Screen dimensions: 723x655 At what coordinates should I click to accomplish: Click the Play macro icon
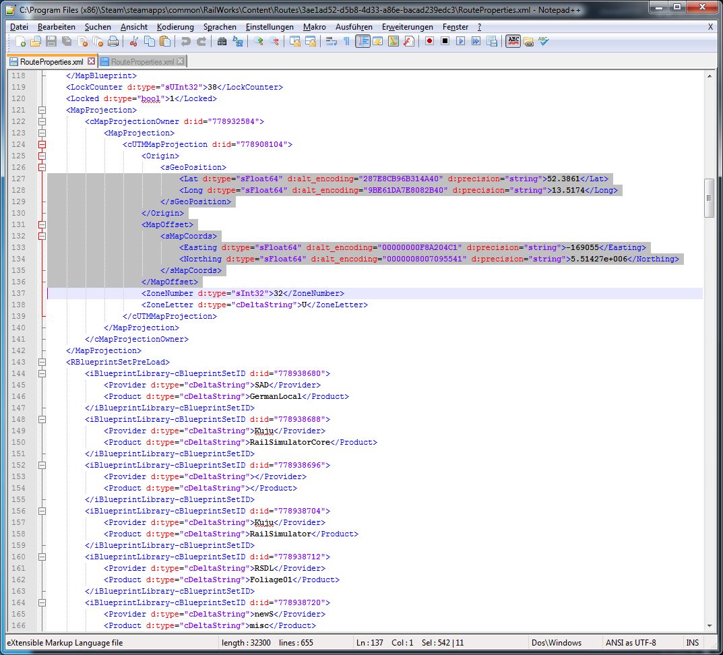click(461, 42)
